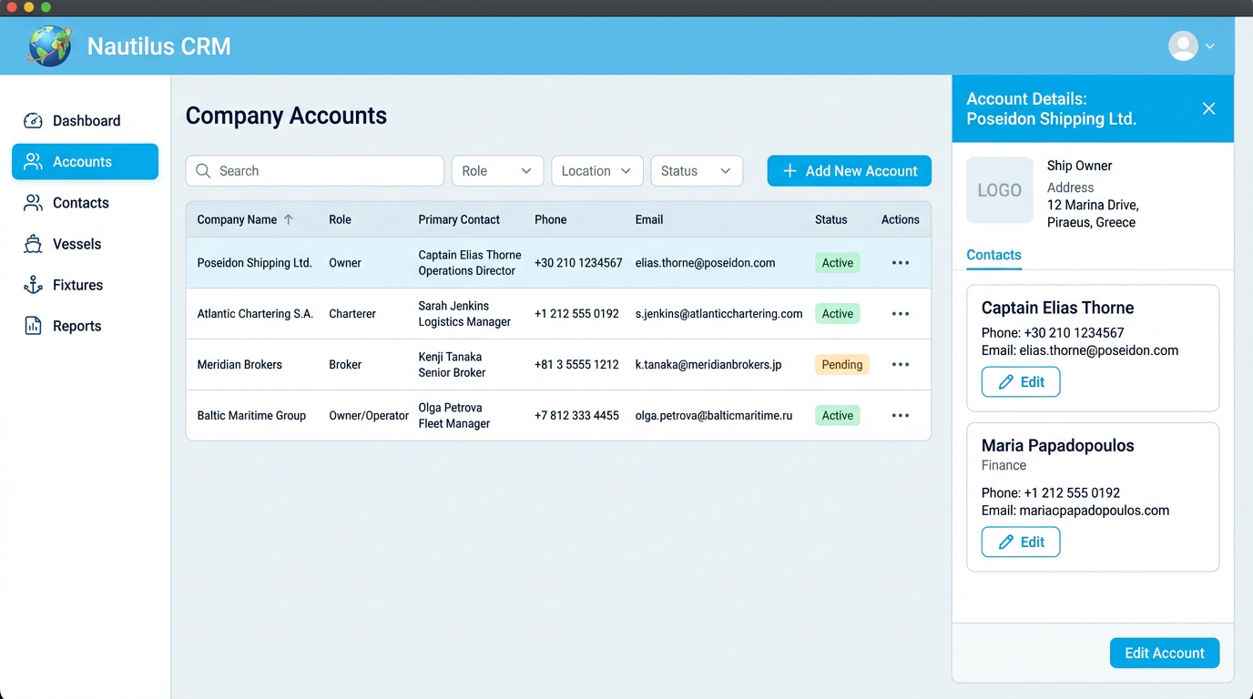The width and height of the screenshot is (1253, 699).
Task: Open Fixtures via the sidebar icon
Action: pos(32,284)
